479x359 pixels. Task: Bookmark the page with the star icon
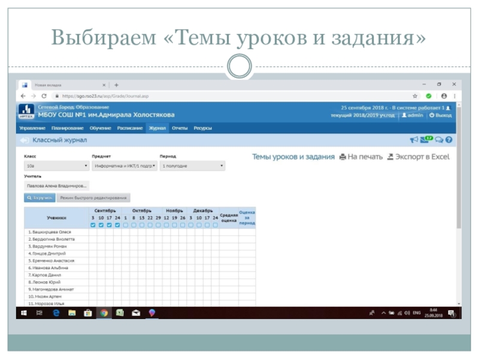(x=415, y=96)
